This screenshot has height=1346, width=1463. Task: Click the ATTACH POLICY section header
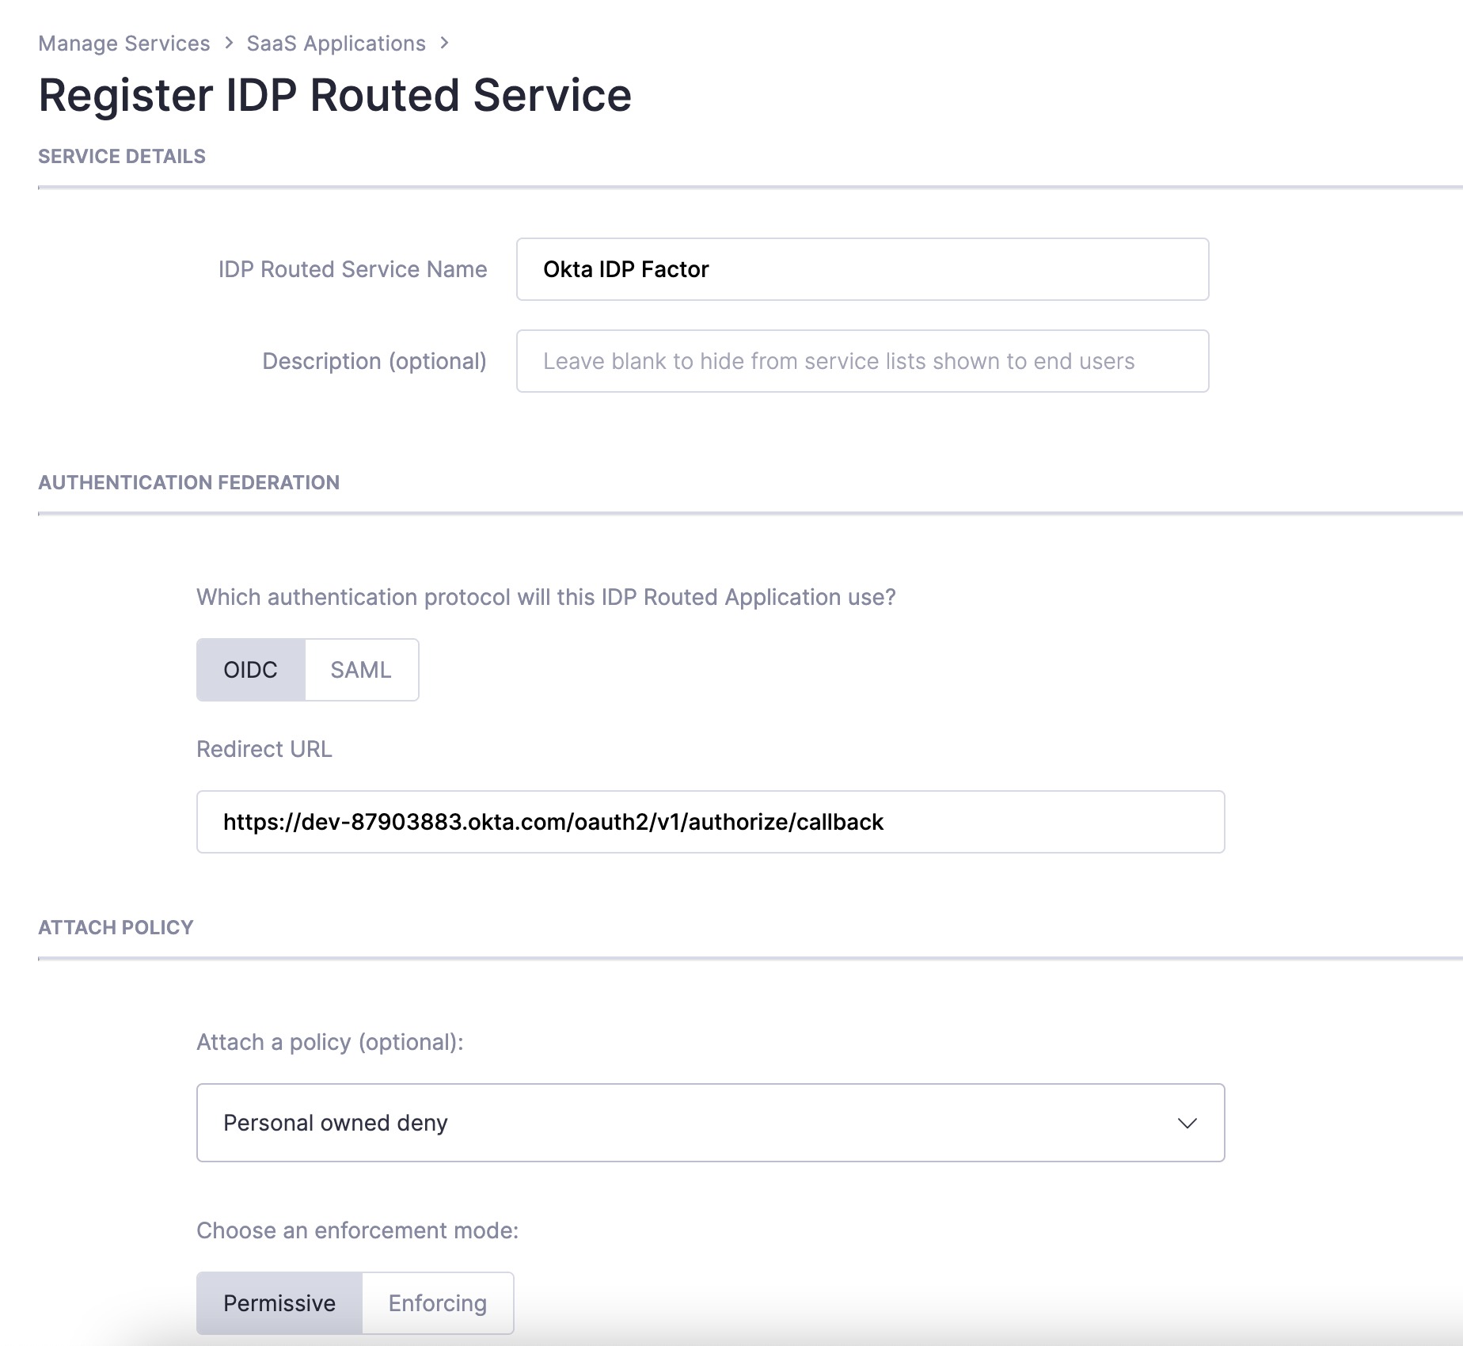(x=116, y=928)
